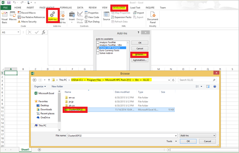Click the Insert Function fx icon
The image size is (239, 153).
click(x=44, y=32)
